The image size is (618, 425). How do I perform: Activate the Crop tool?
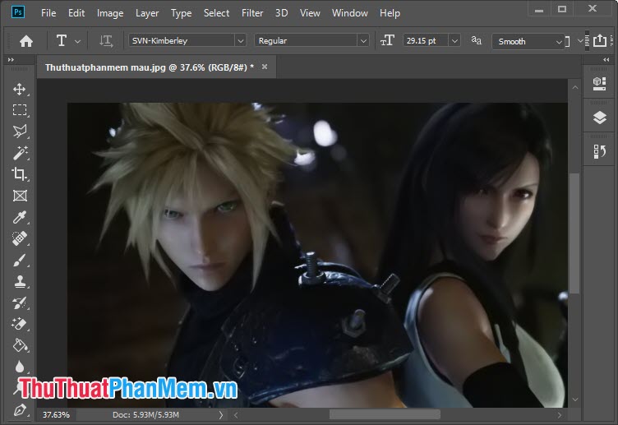[x=20, y=174]
